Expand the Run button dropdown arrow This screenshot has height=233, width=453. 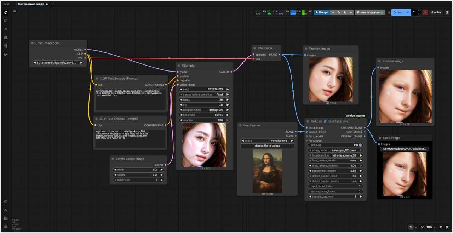tap(408, 12)
